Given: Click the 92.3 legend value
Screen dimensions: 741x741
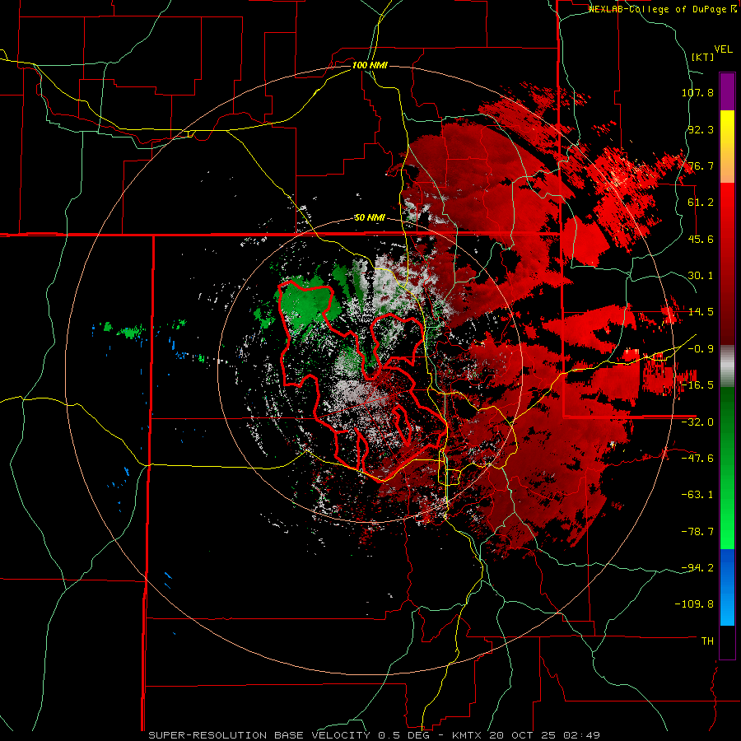Looking at the screenshot, I should pos(701,129).
